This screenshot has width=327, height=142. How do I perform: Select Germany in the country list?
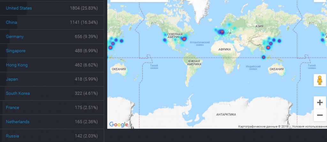(15, 36)
